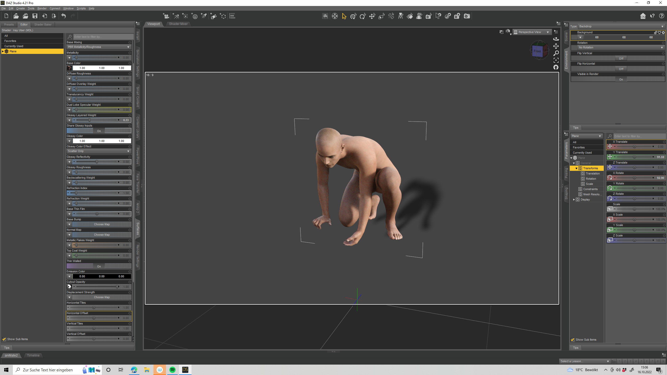The width and height of the screenshot is (667, 375).
Task: Select the Scale tool in toolbar
Action: 381,16
